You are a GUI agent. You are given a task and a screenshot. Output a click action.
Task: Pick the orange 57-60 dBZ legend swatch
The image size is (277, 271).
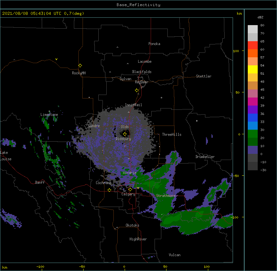pos(253,53)
